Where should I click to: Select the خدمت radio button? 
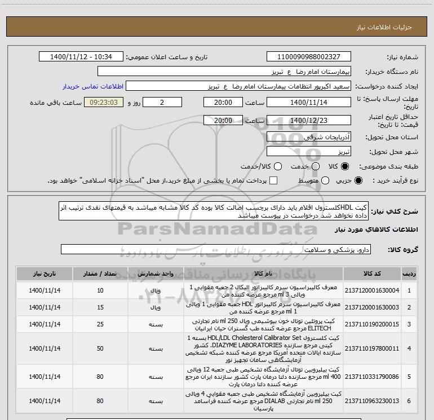[x=316, y=166]
